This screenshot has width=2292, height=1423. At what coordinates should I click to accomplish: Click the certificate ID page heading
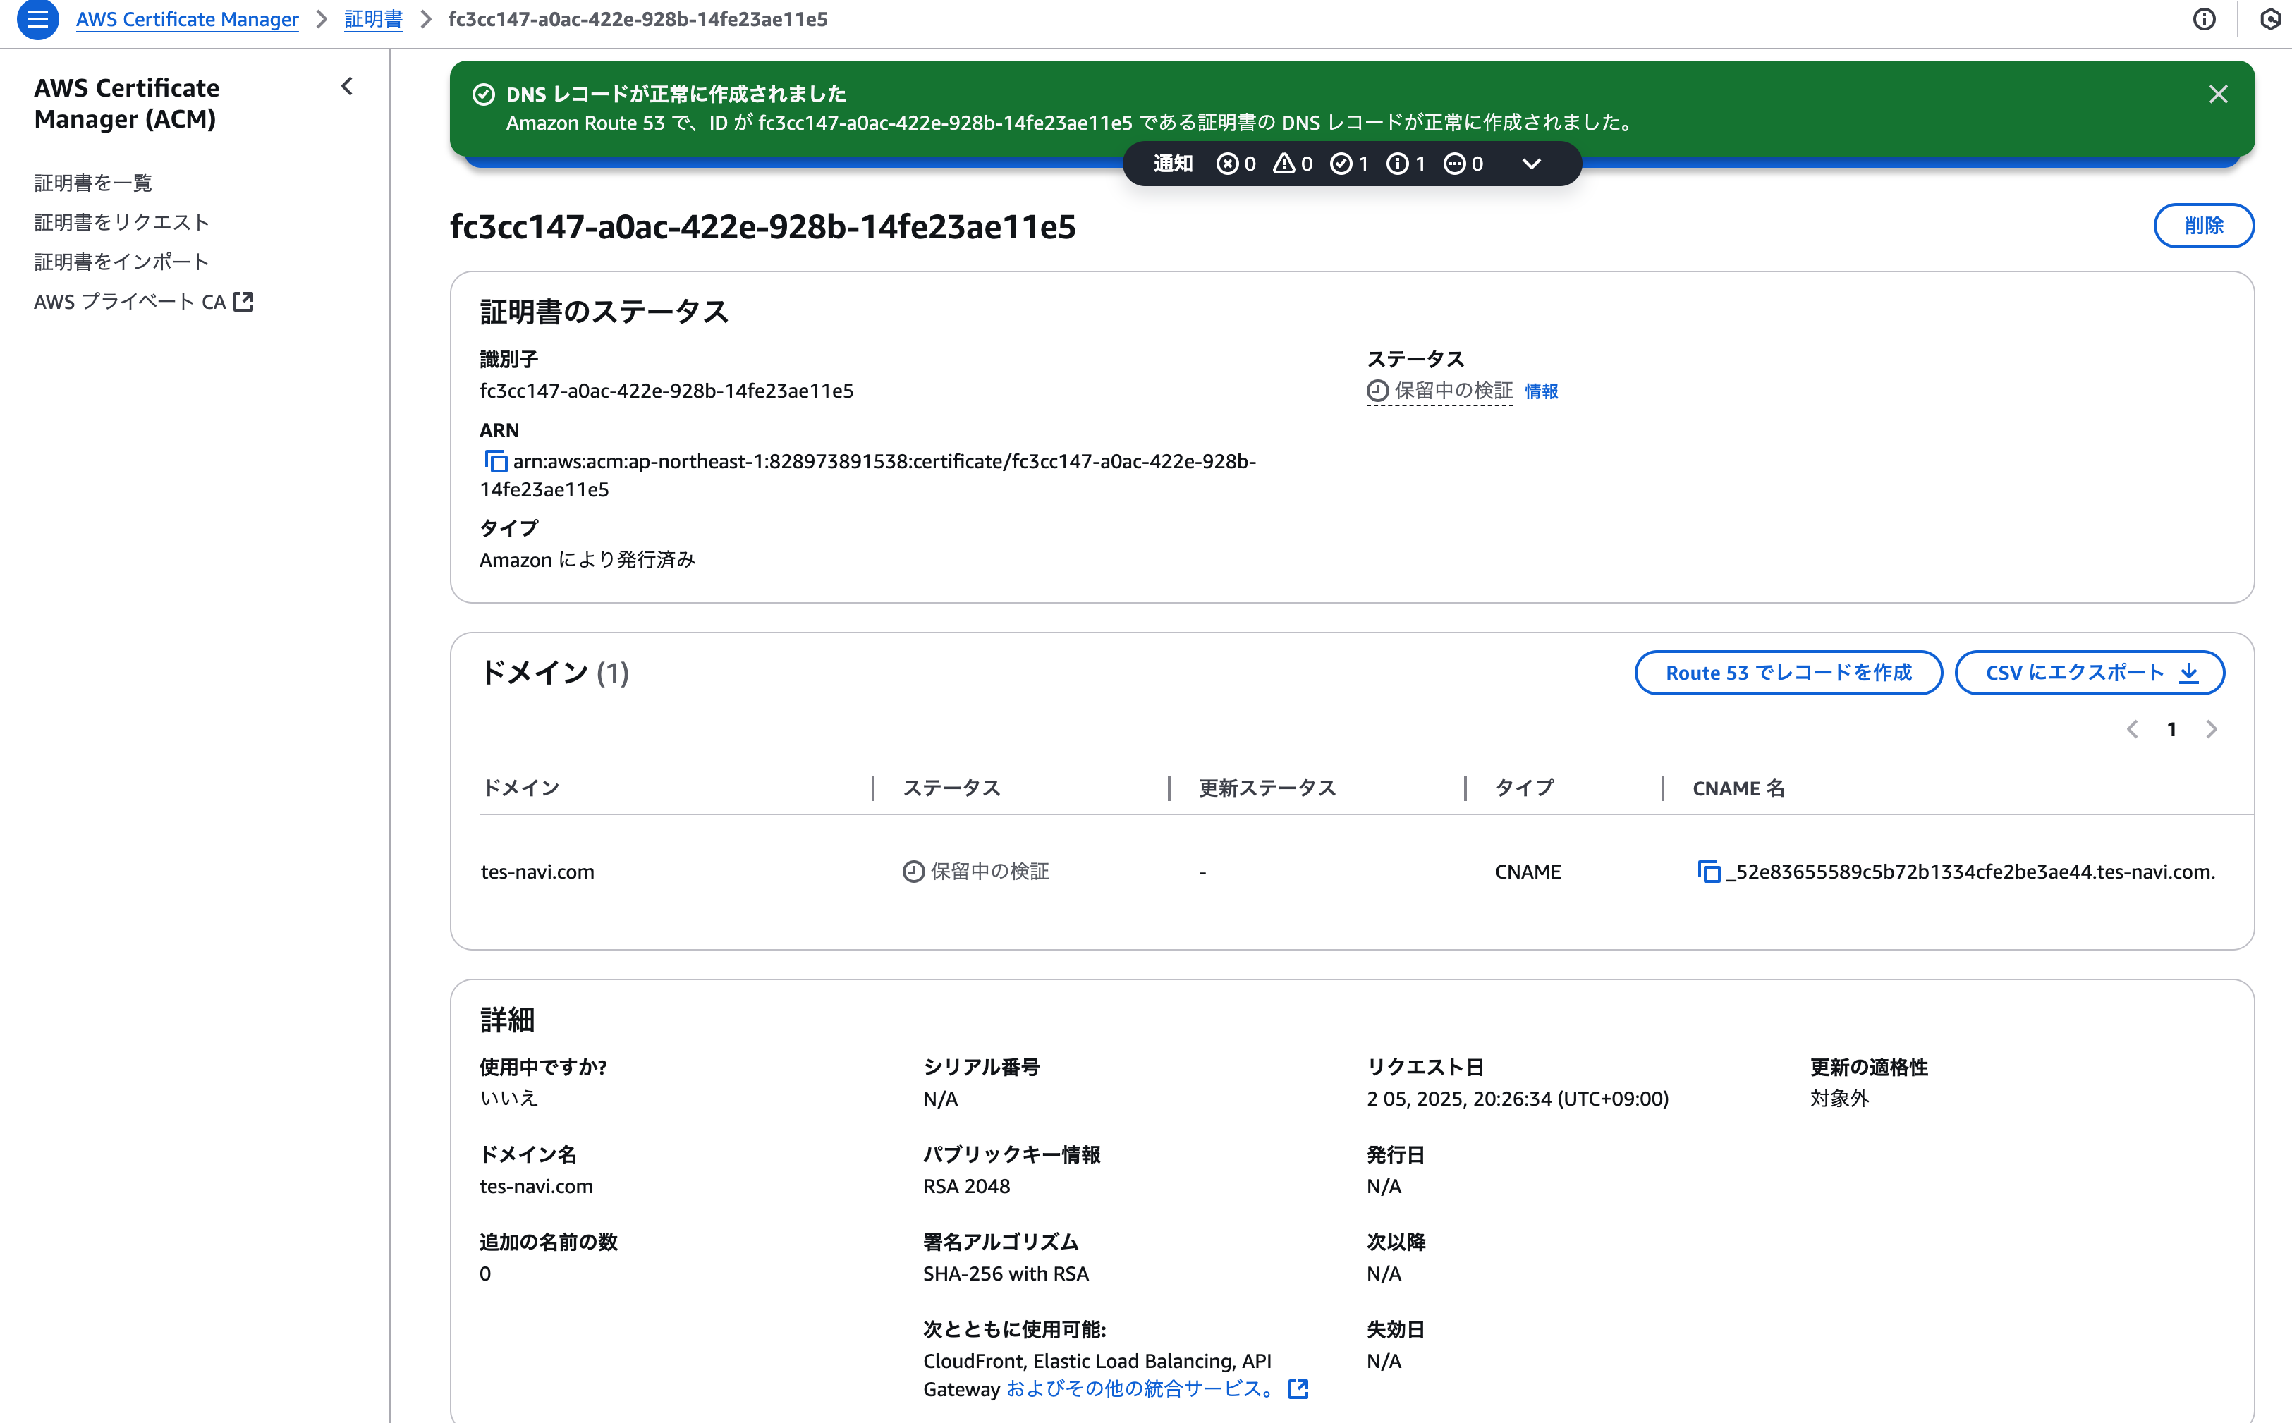(x=762, y=227)
